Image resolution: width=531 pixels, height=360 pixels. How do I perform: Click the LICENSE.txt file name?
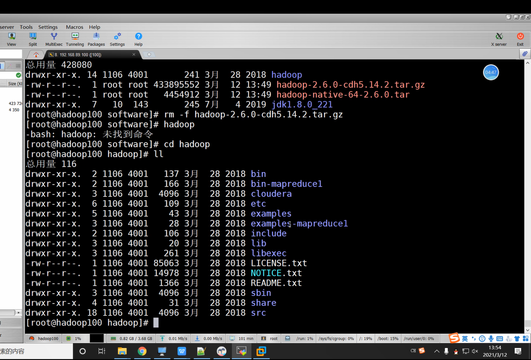[279, 263]
